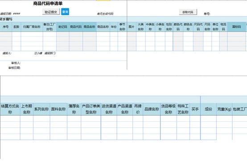Click the 年份 column header
Screen dimensions: 247x165
tap(114, 27)
